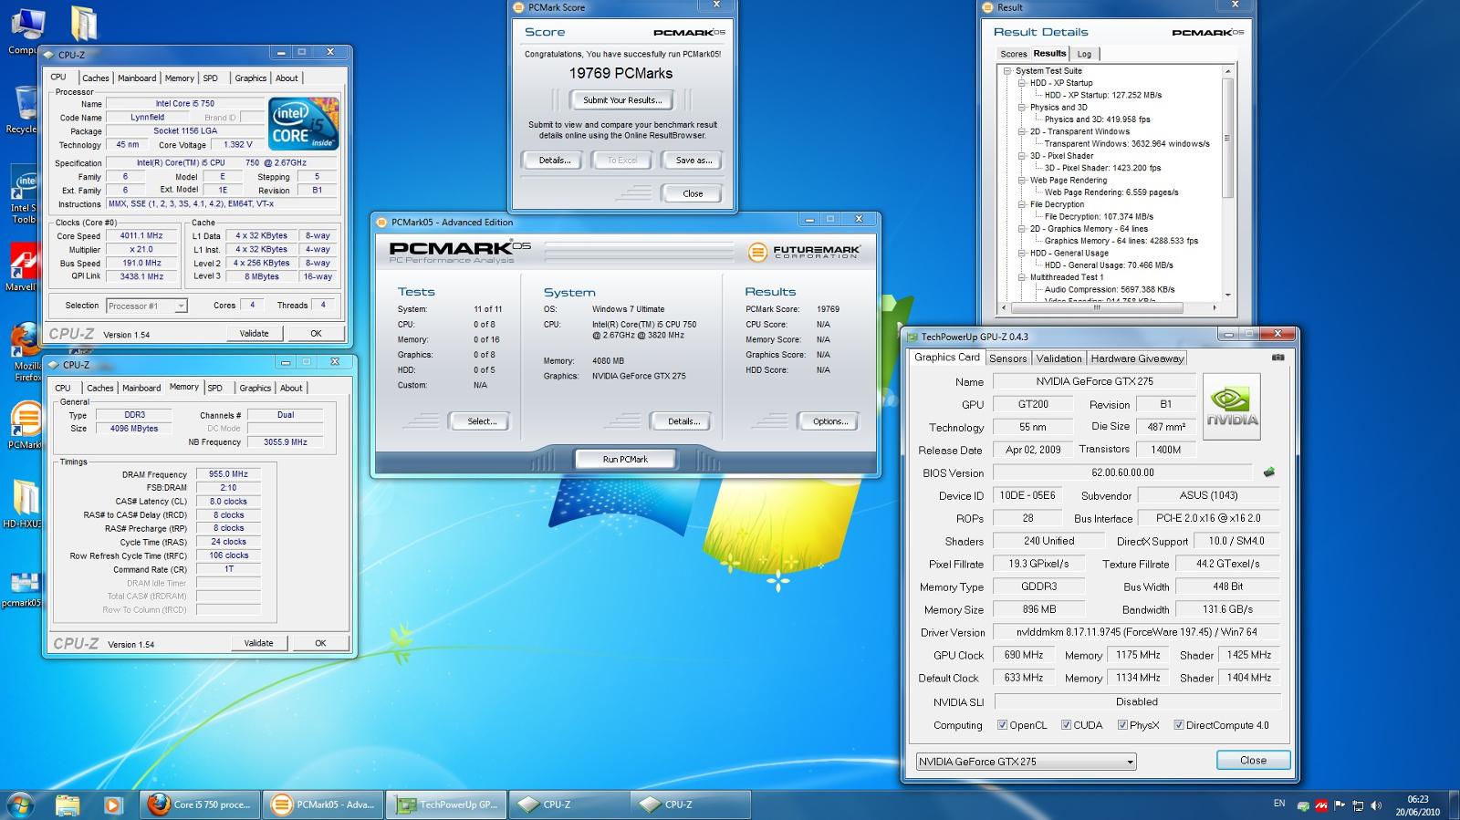The image size is (1460, 820).
Task: Click the Show Desktop strip at the taskbar edge
Action: tap(1454, 804)
